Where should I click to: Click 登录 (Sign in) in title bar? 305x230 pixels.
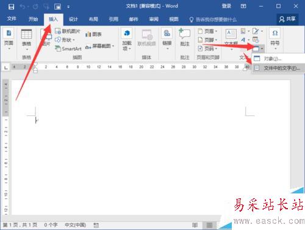coord(226,6)
